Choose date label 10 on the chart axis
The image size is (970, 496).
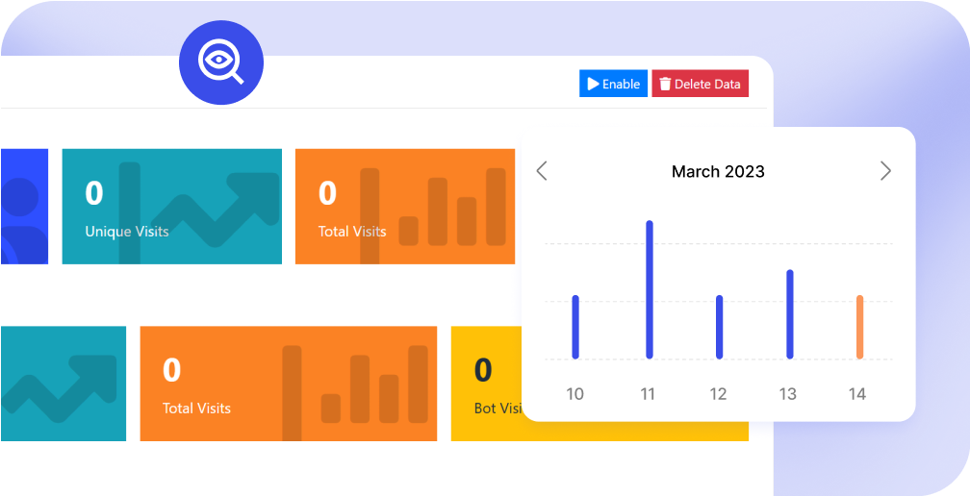click(574, 394)
